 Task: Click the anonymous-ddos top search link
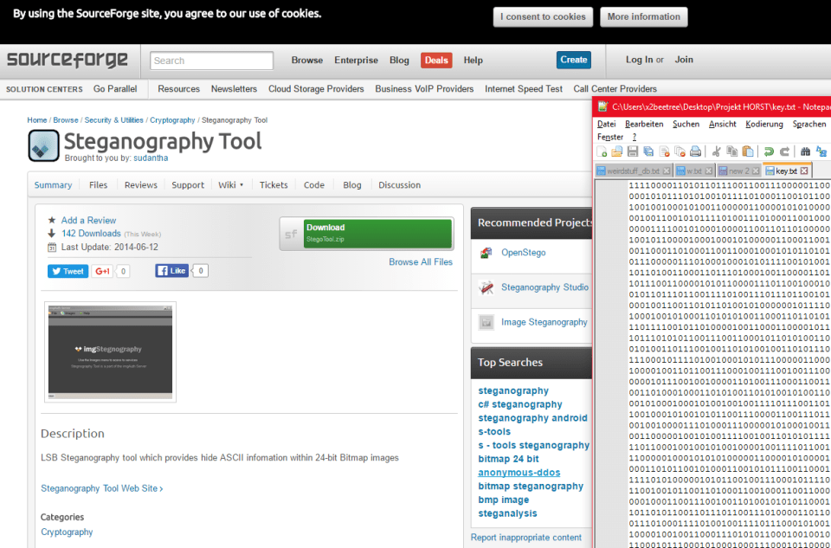click(519, 472)
